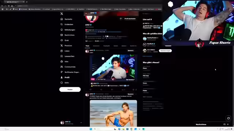Screen dimensions: 234x131
Task: Click Sponsern on the beach photo post
Action: click(x=131, y=94)
